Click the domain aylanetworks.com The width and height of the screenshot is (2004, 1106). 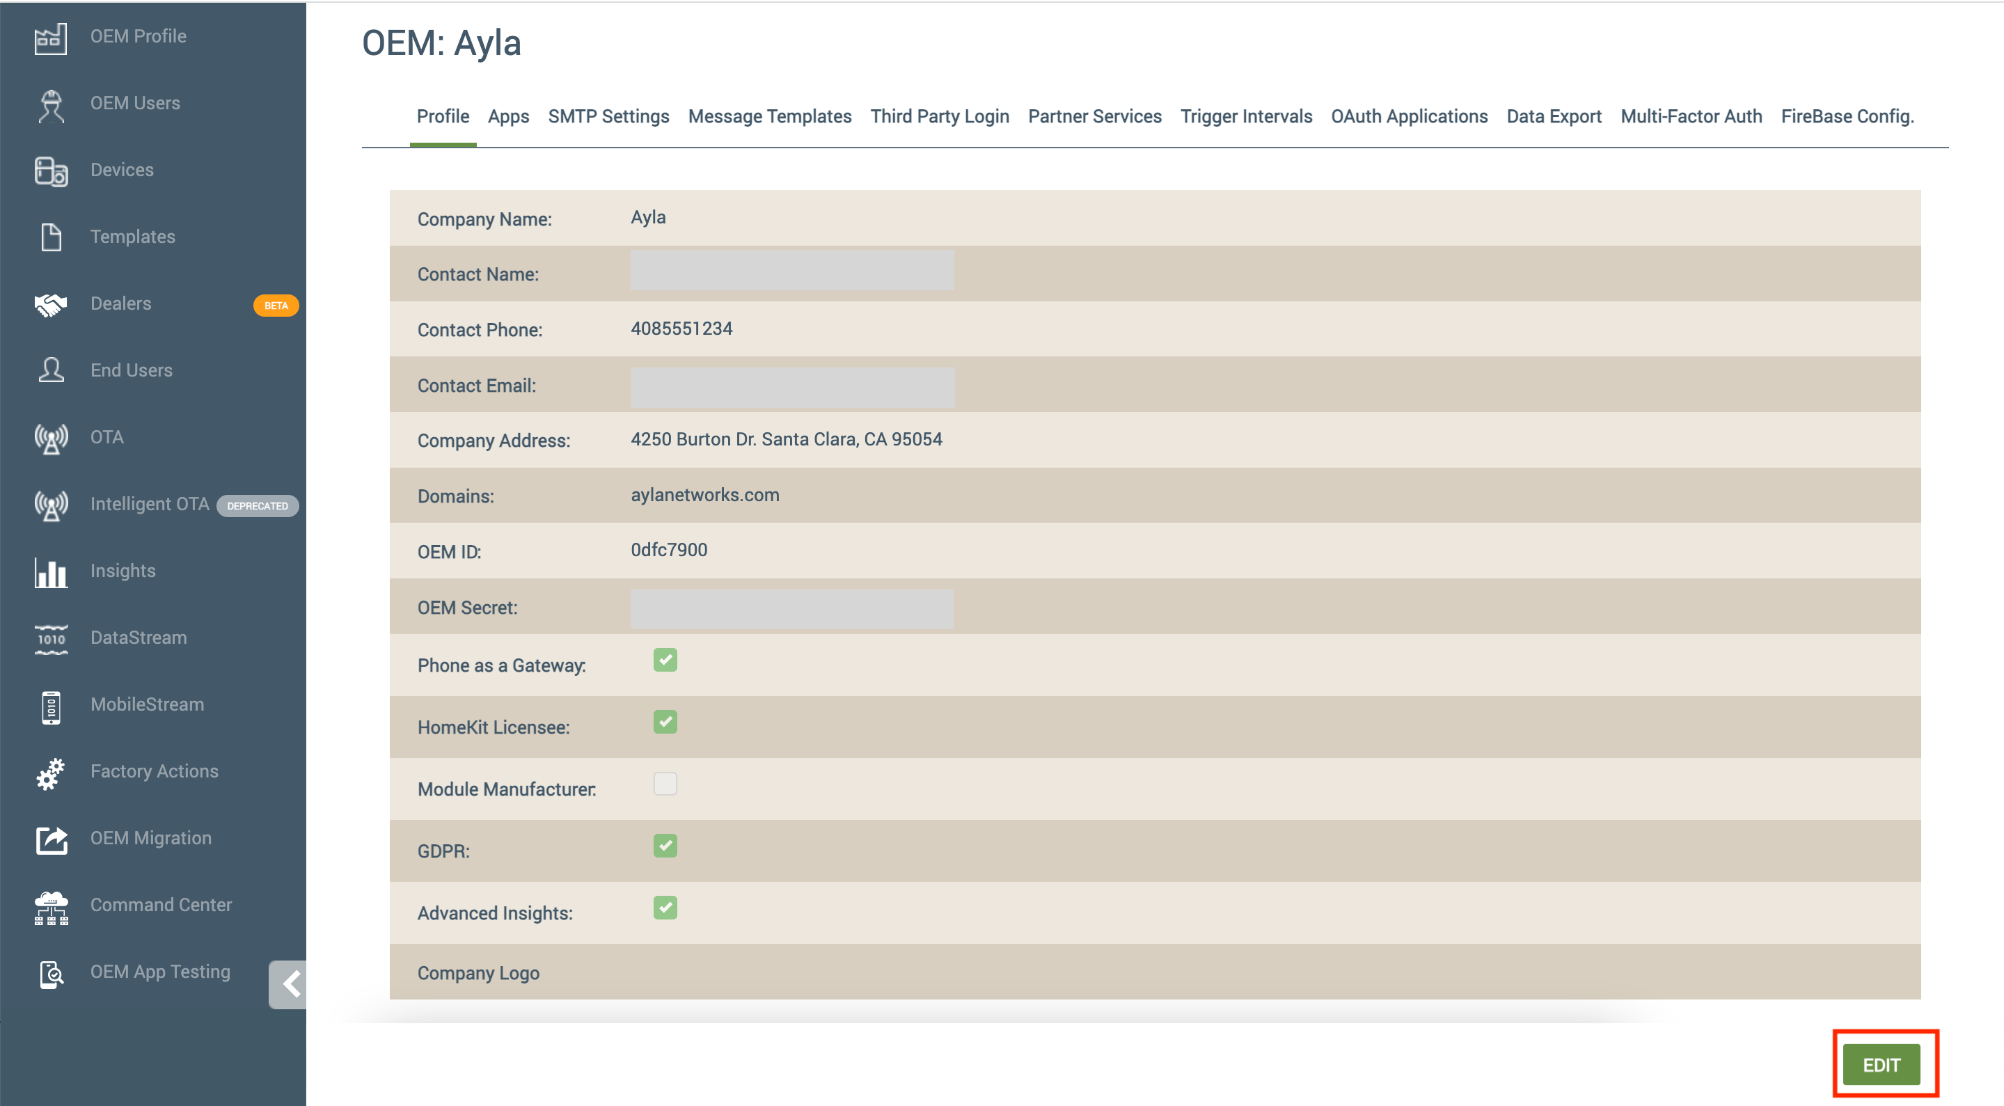705,495
